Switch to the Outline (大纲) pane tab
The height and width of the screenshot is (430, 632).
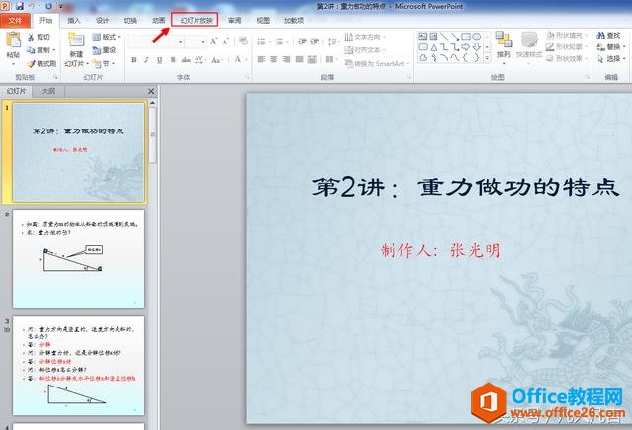click(48, 91)
